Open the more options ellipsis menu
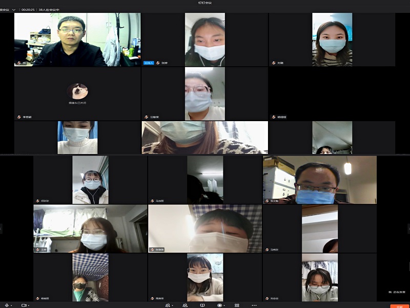The width and height of the screenshot is (410, 308). coord(254,305)
